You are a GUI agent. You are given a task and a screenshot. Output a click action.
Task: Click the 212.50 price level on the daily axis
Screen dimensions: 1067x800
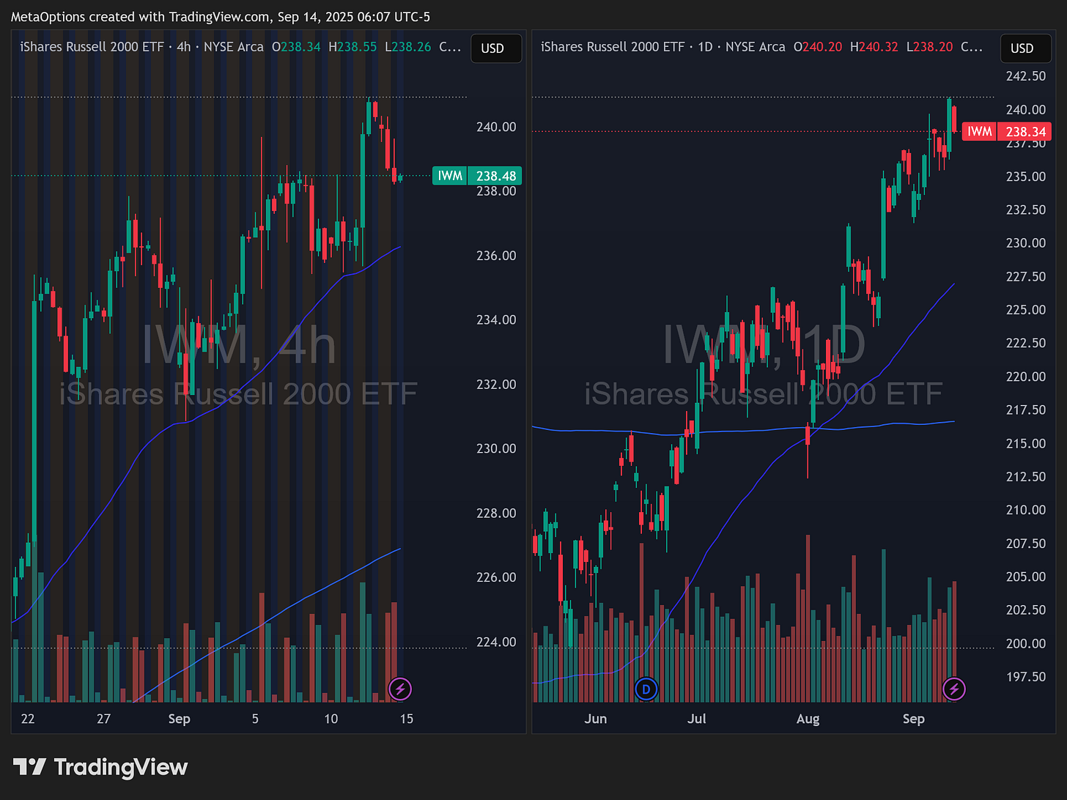[x=1026, y=477]
